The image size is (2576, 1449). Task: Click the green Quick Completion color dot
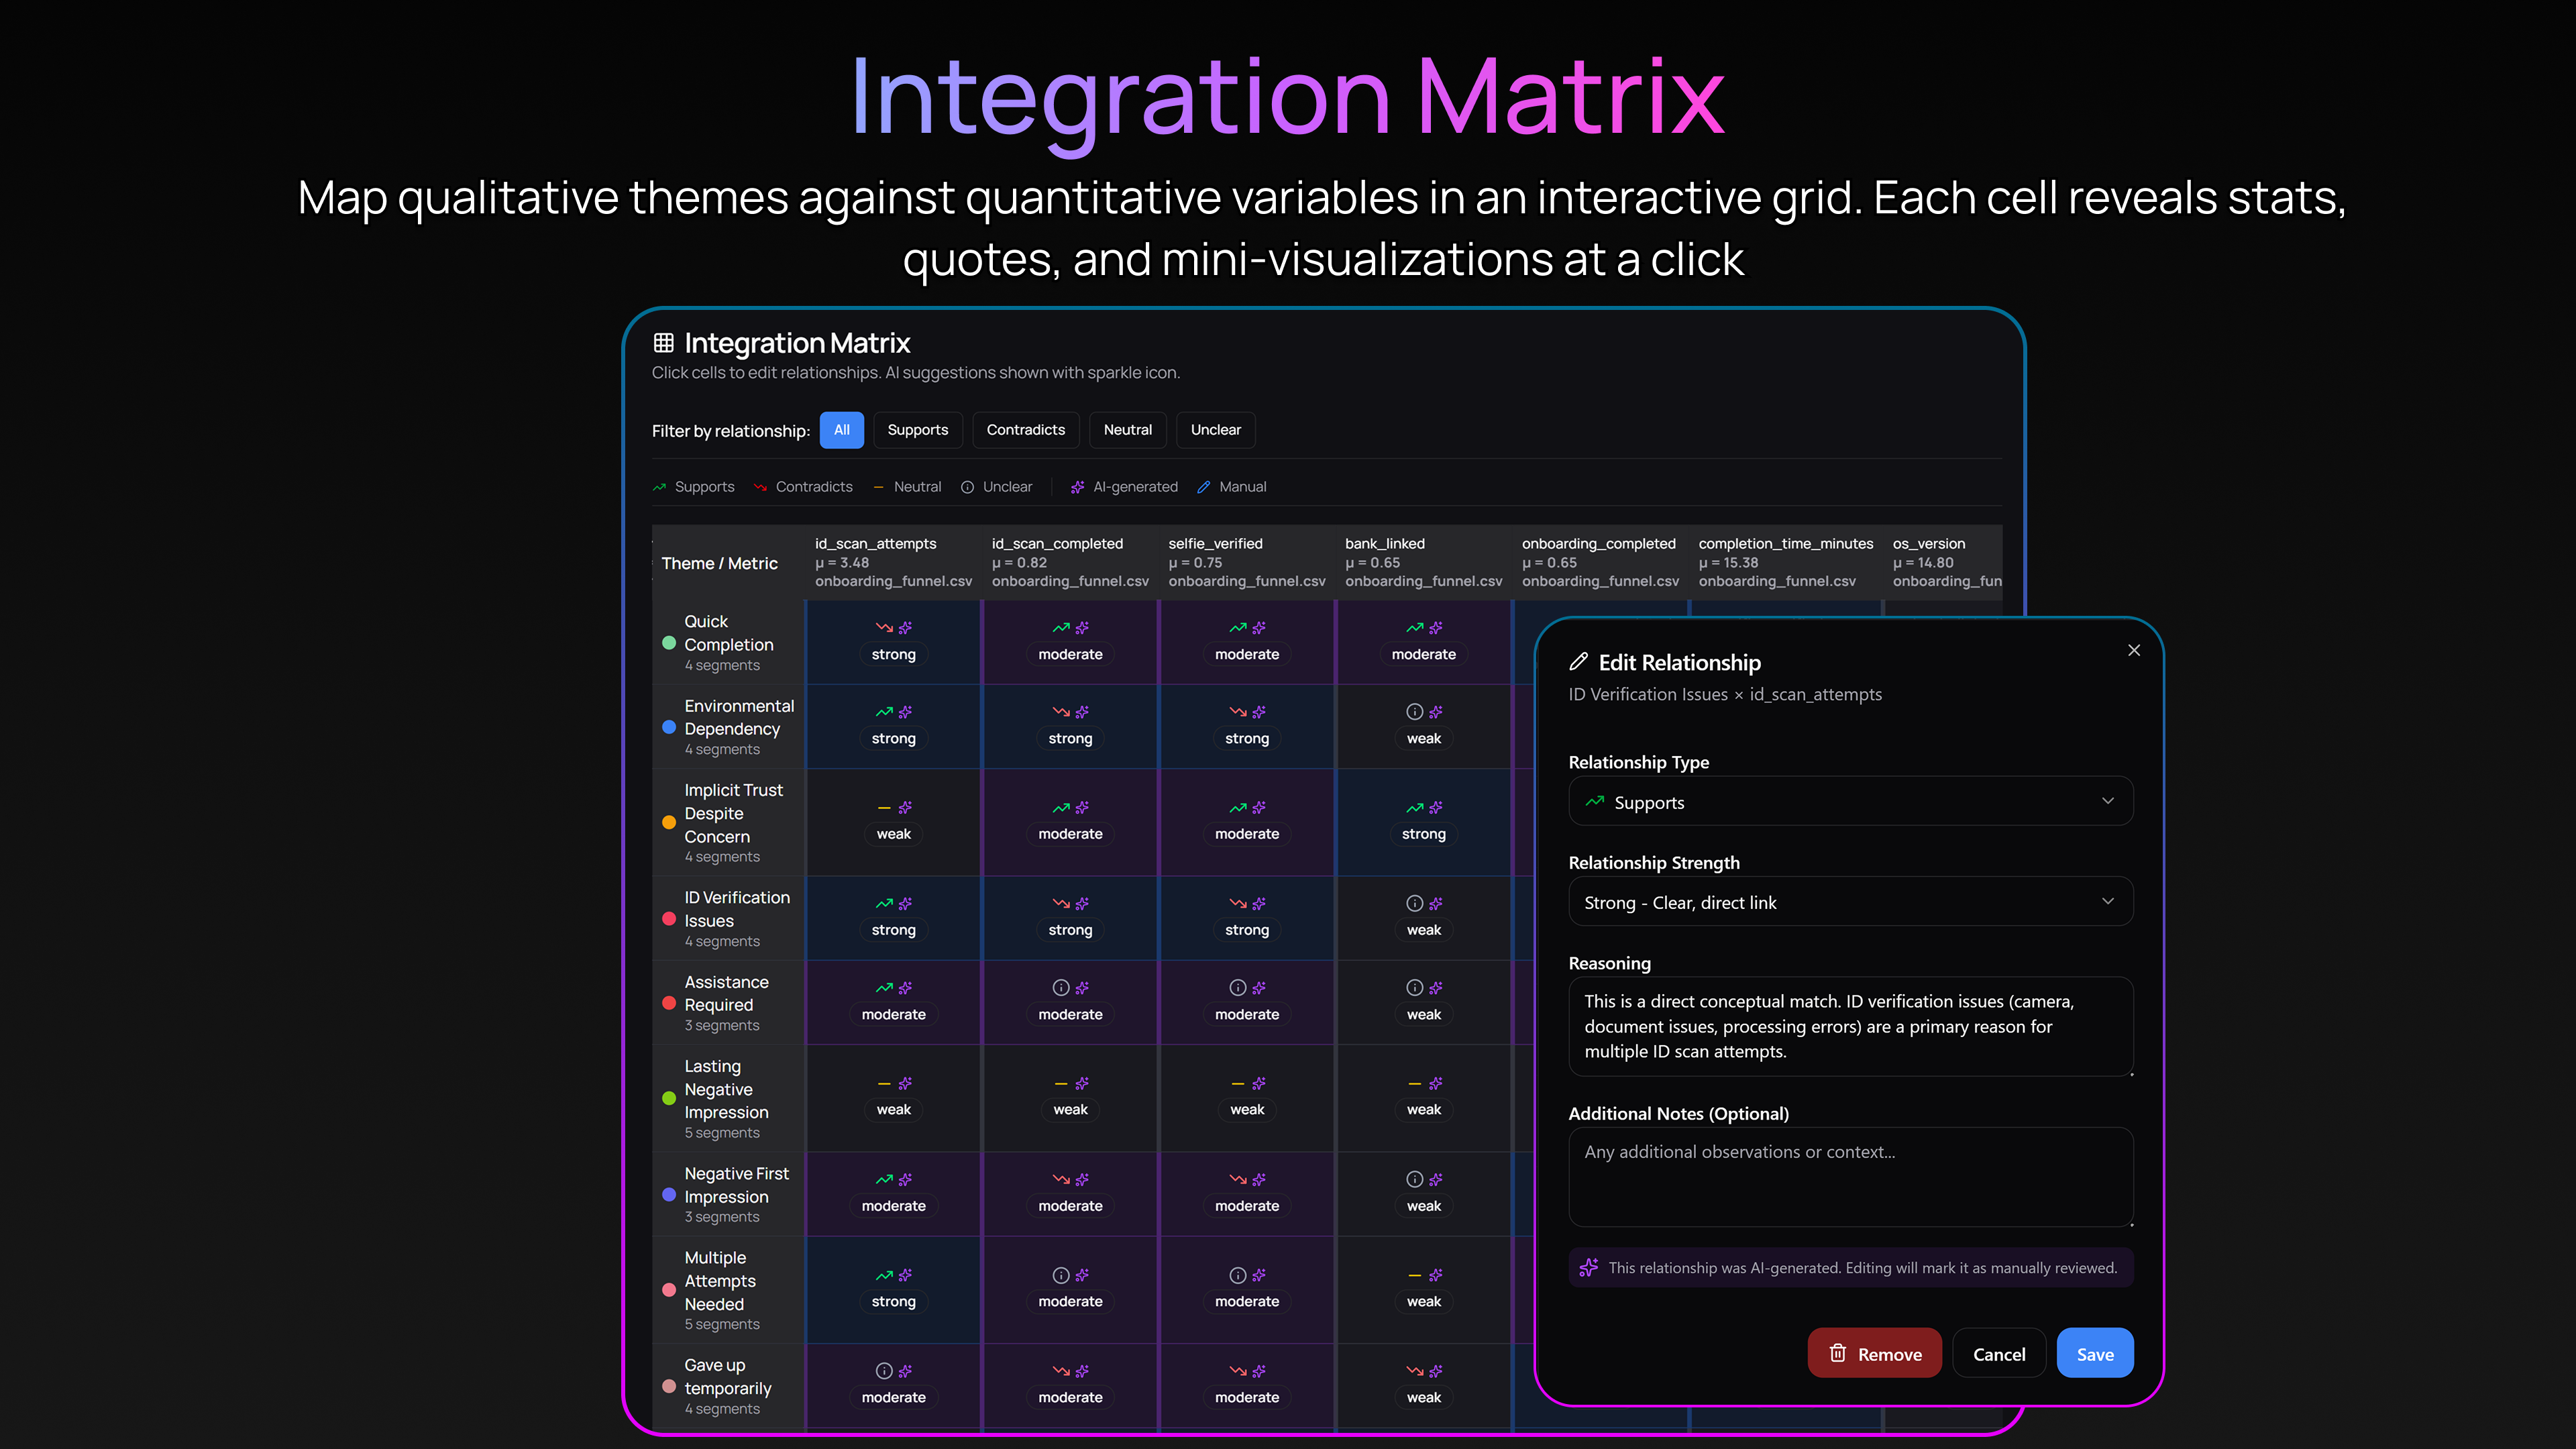tap(669, 643)
